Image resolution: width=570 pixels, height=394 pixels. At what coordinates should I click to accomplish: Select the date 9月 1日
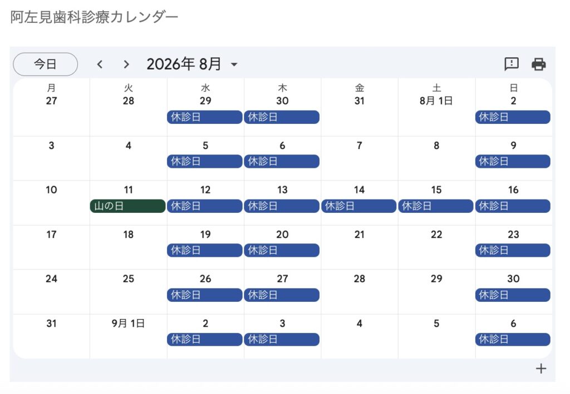click(129, 323)
